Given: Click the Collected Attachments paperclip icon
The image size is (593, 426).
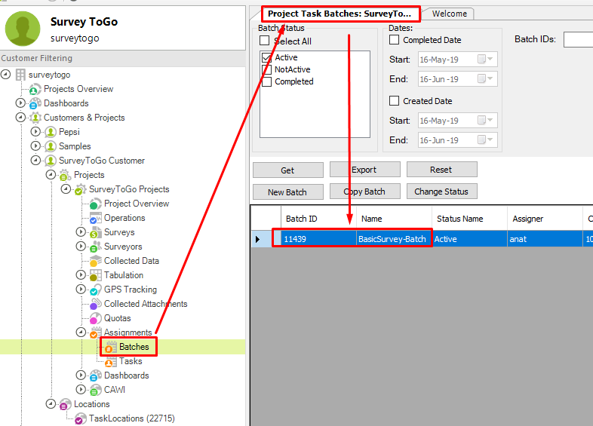Looking at the screenshot, I should [x=95, y=304].
